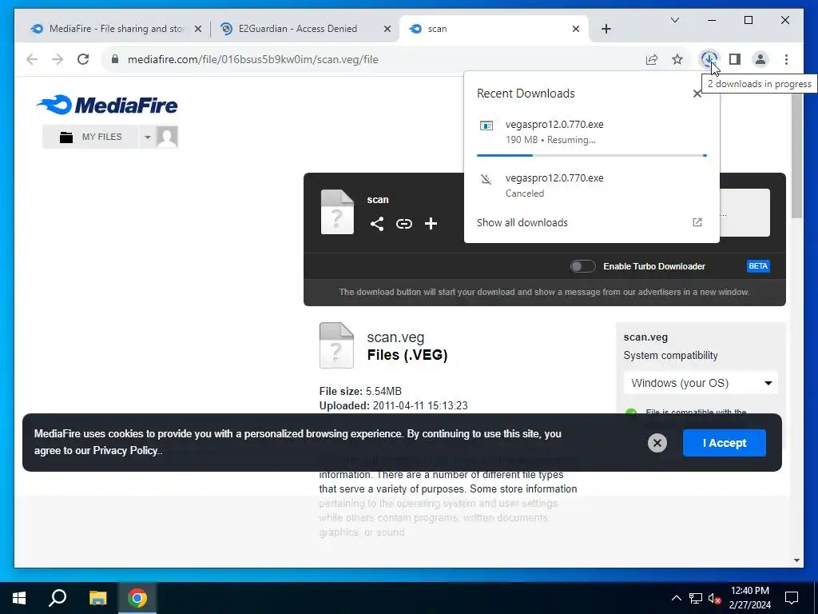Click the Privacy Policy link
The image size is (818, 614).
(x=125, y=451)
